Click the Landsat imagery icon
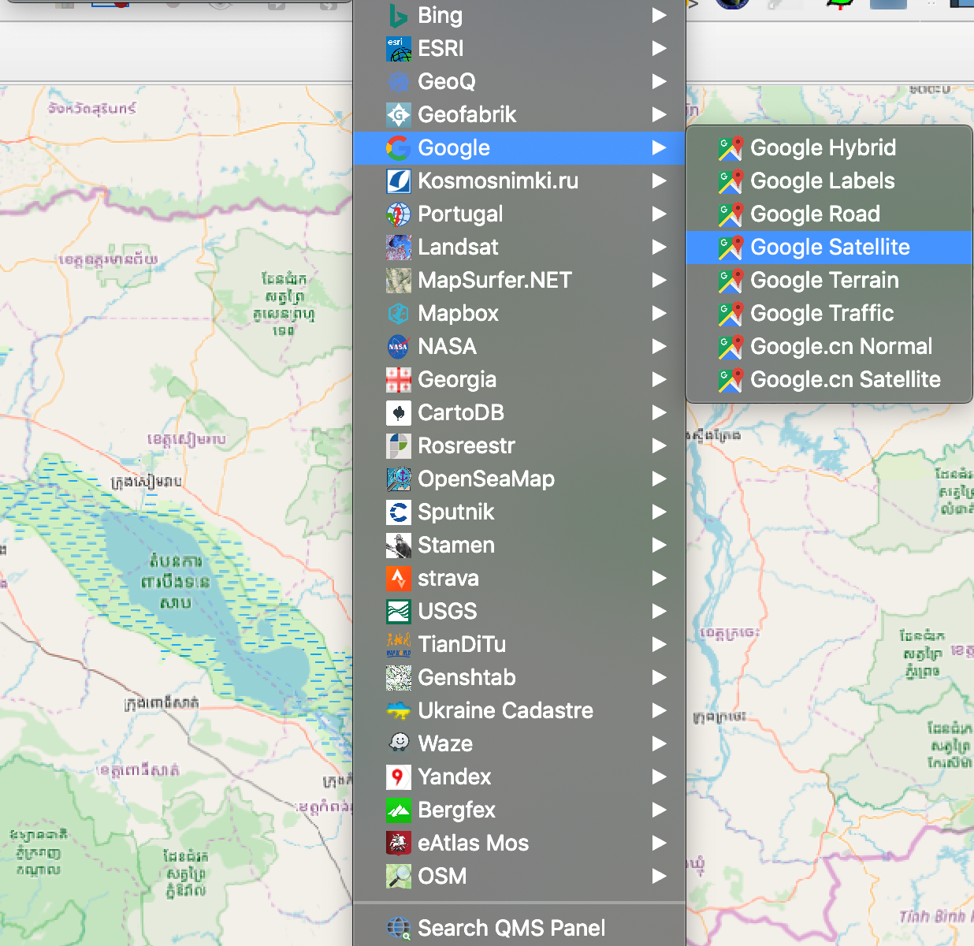Image resolution: width=974 pixels, height=946 pixels. click(x=399, y=248)
